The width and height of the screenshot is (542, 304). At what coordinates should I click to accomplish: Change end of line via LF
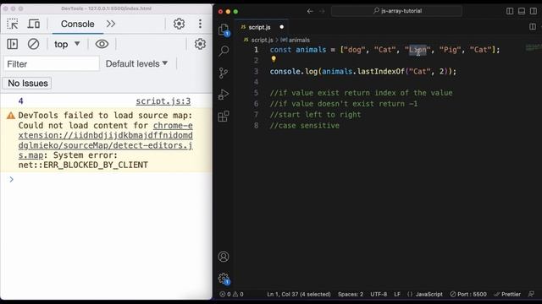[397, 294]
